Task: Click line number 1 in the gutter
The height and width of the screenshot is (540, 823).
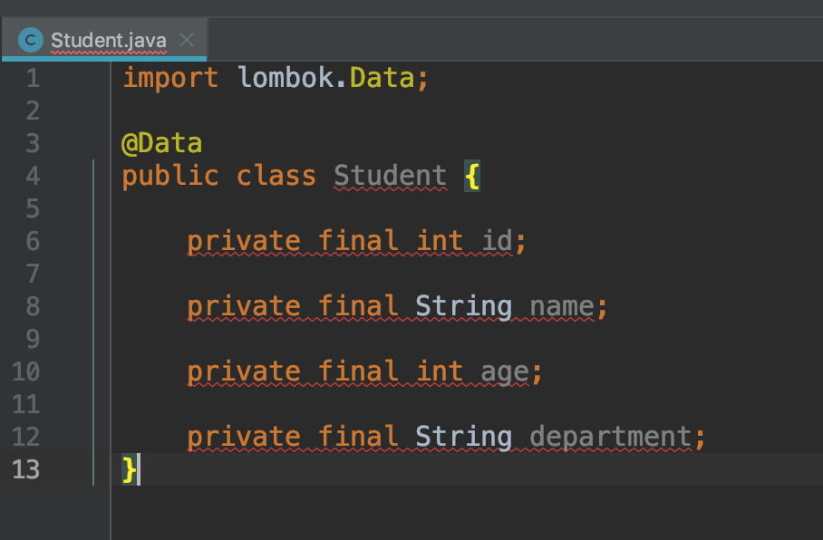Action: (33, 78)
